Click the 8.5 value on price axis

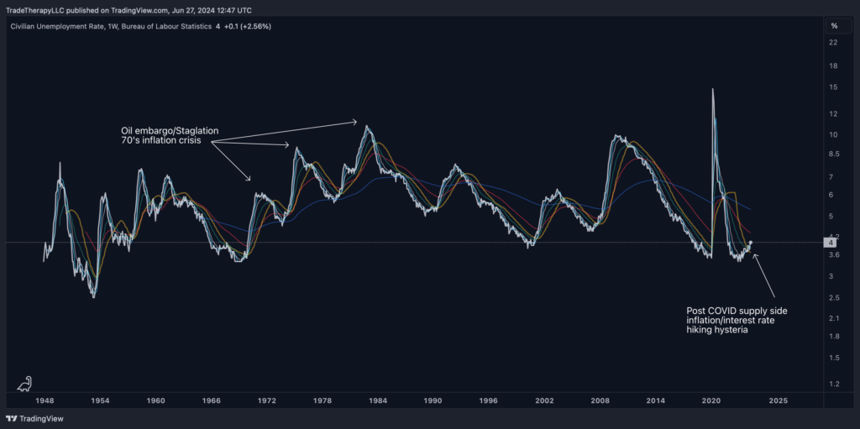[833, 154]
